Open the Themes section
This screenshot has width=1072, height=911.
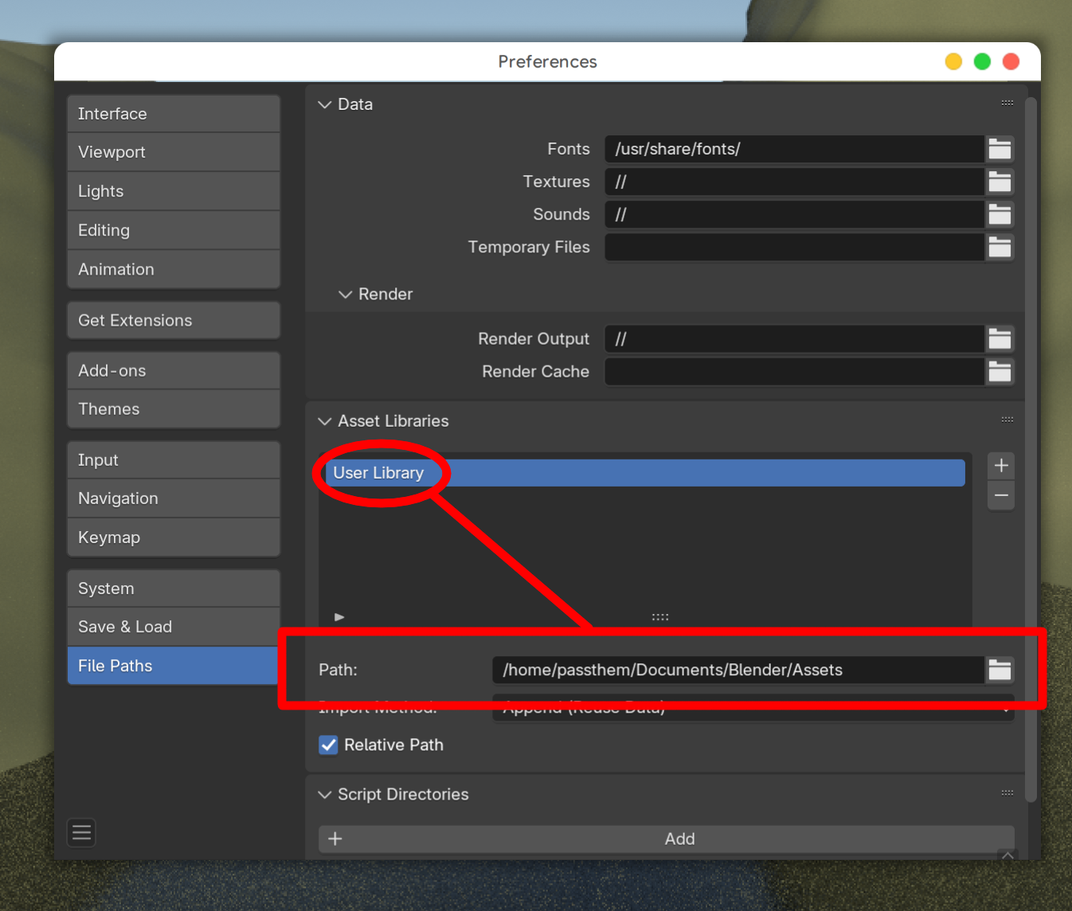click(x=174, y=409)
